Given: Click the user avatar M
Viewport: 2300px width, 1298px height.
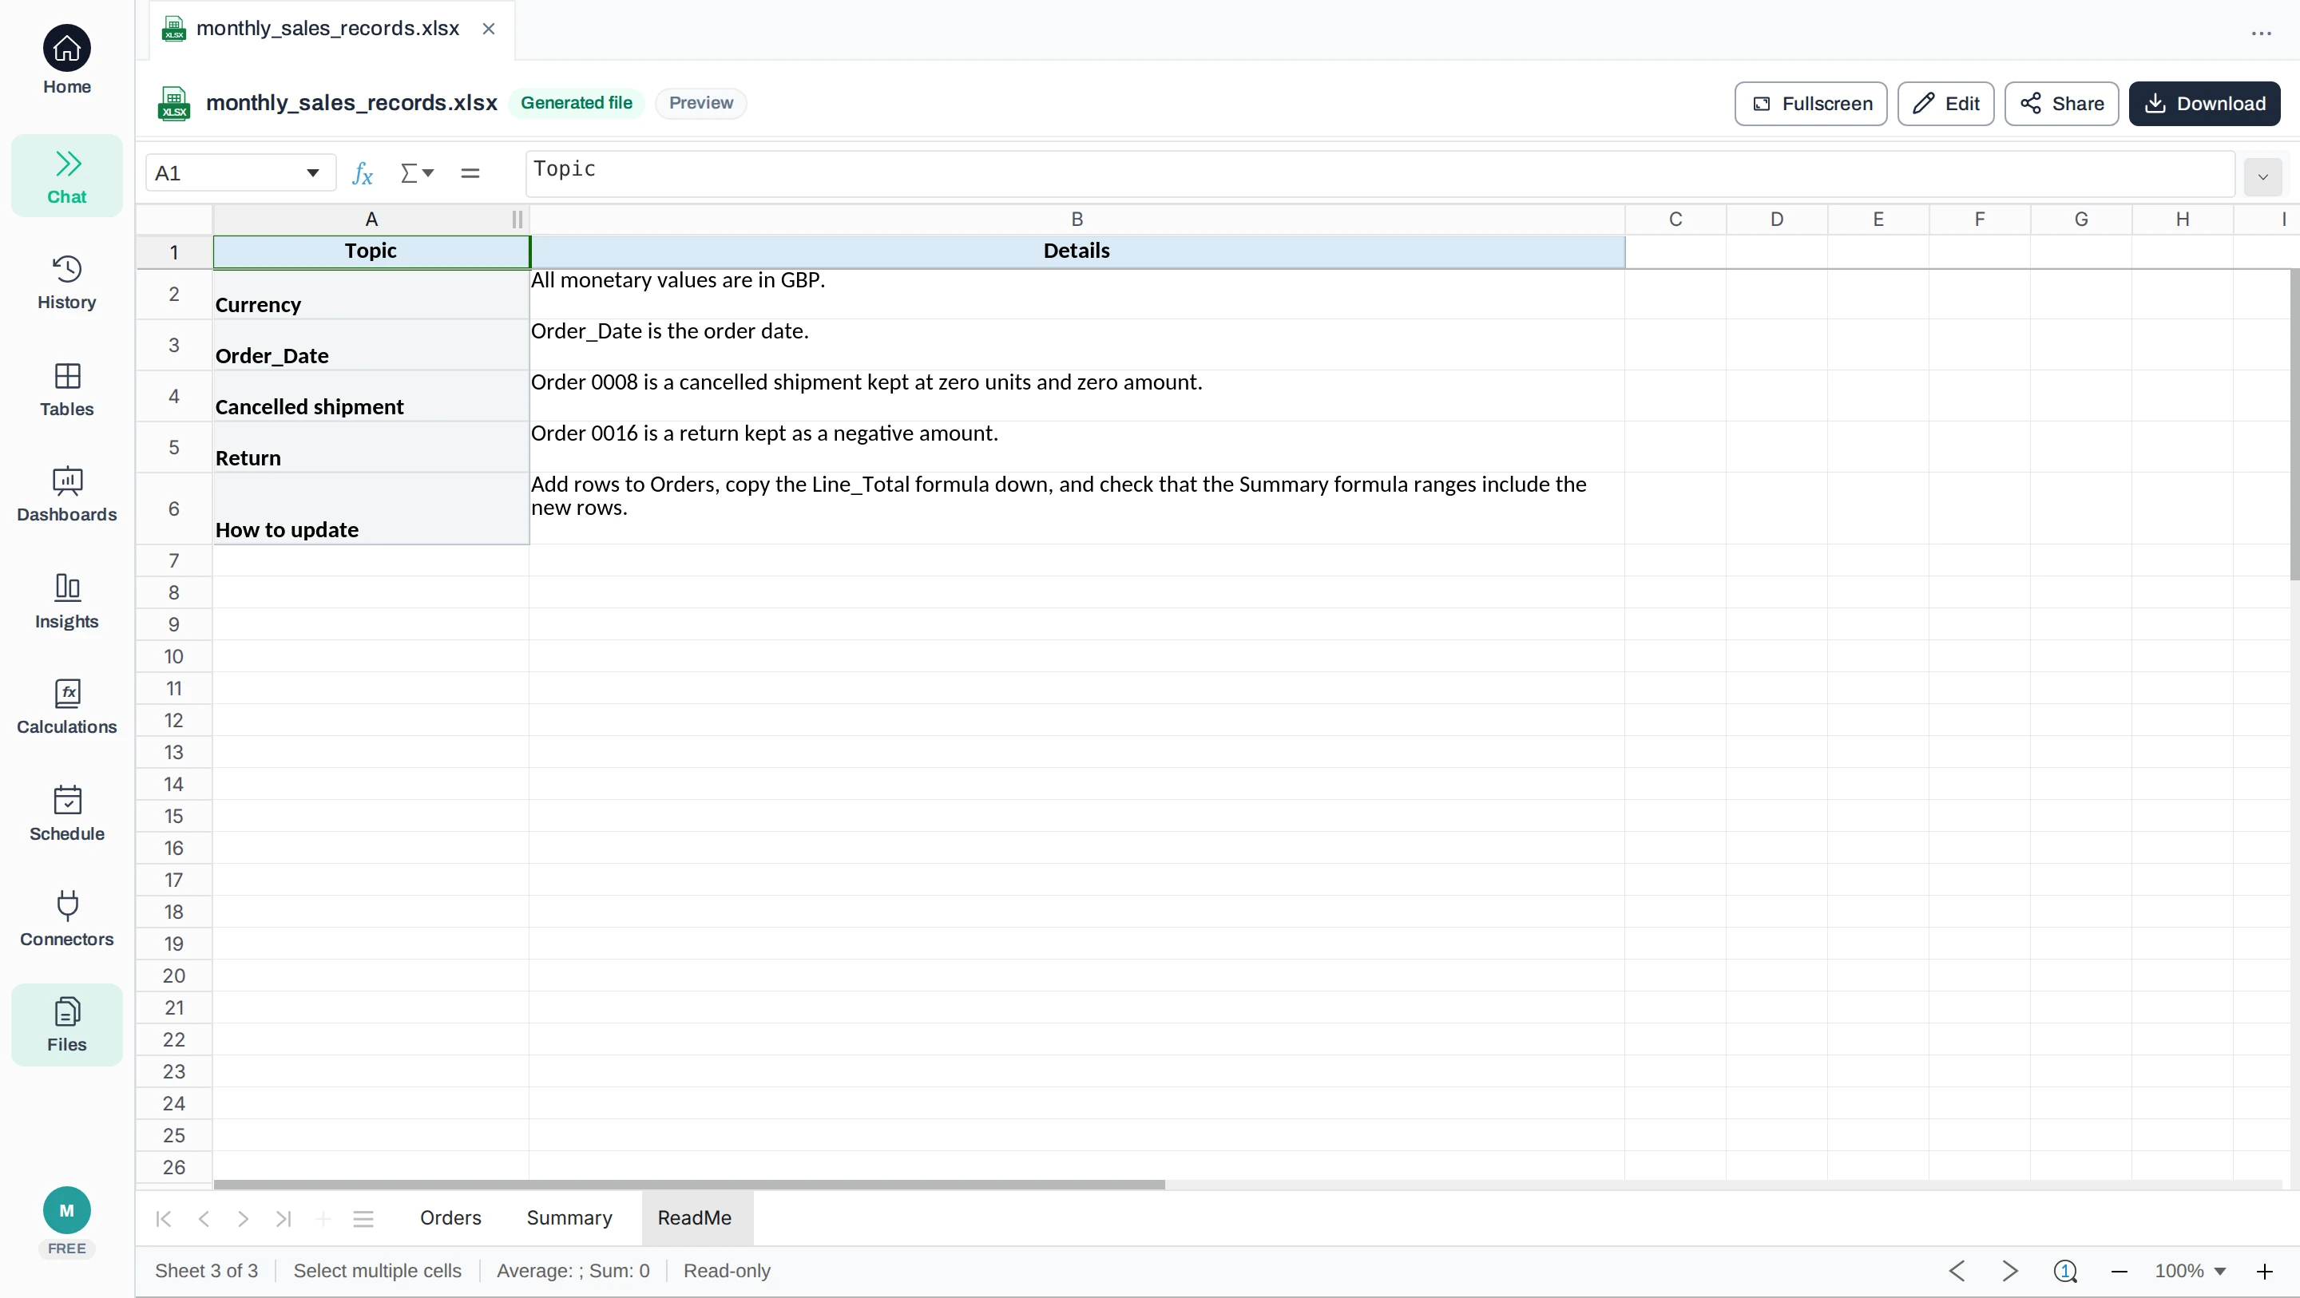Looking at the screenshot, I should coord(67,1210).
